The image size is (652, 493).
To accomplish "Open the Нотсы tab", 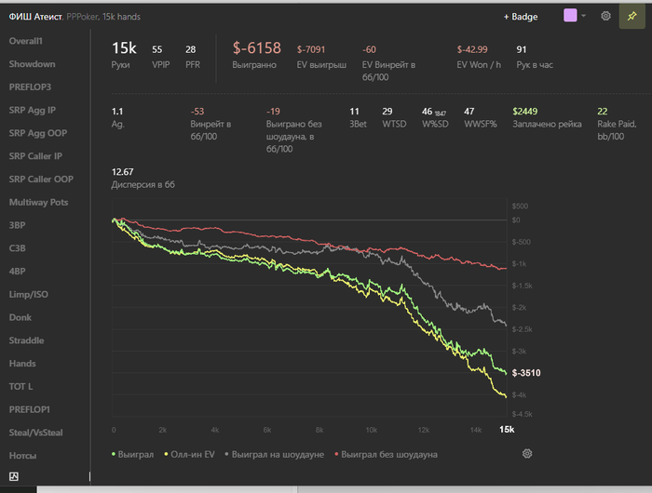I will pos(22,456).
